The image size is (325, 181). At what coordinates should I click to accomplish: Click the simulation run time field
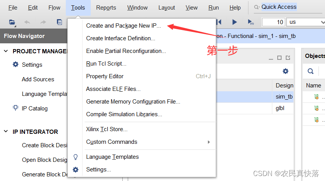coord(273,22)
